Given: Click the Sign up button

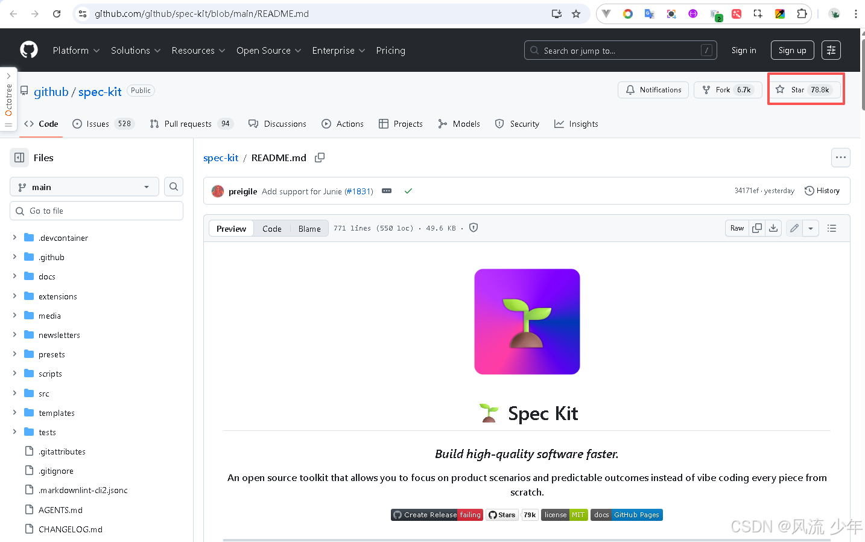Looking at the screenshot, I should pos(792,50).
